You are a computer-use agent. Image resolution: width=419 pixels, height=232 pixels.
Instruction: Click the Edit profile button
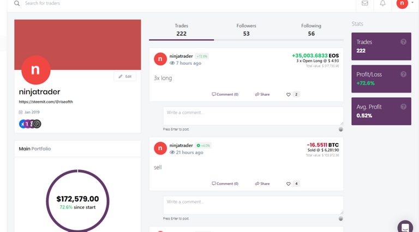(x=125, y=77)
